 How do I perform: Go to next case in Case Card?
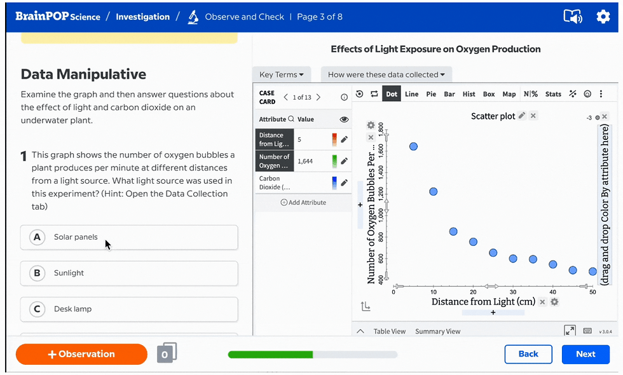[318, 97]
